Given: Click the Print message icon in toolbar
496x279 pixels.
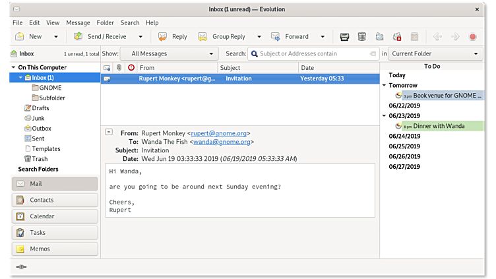Looking at the screenshot, I should click(344, 37).
